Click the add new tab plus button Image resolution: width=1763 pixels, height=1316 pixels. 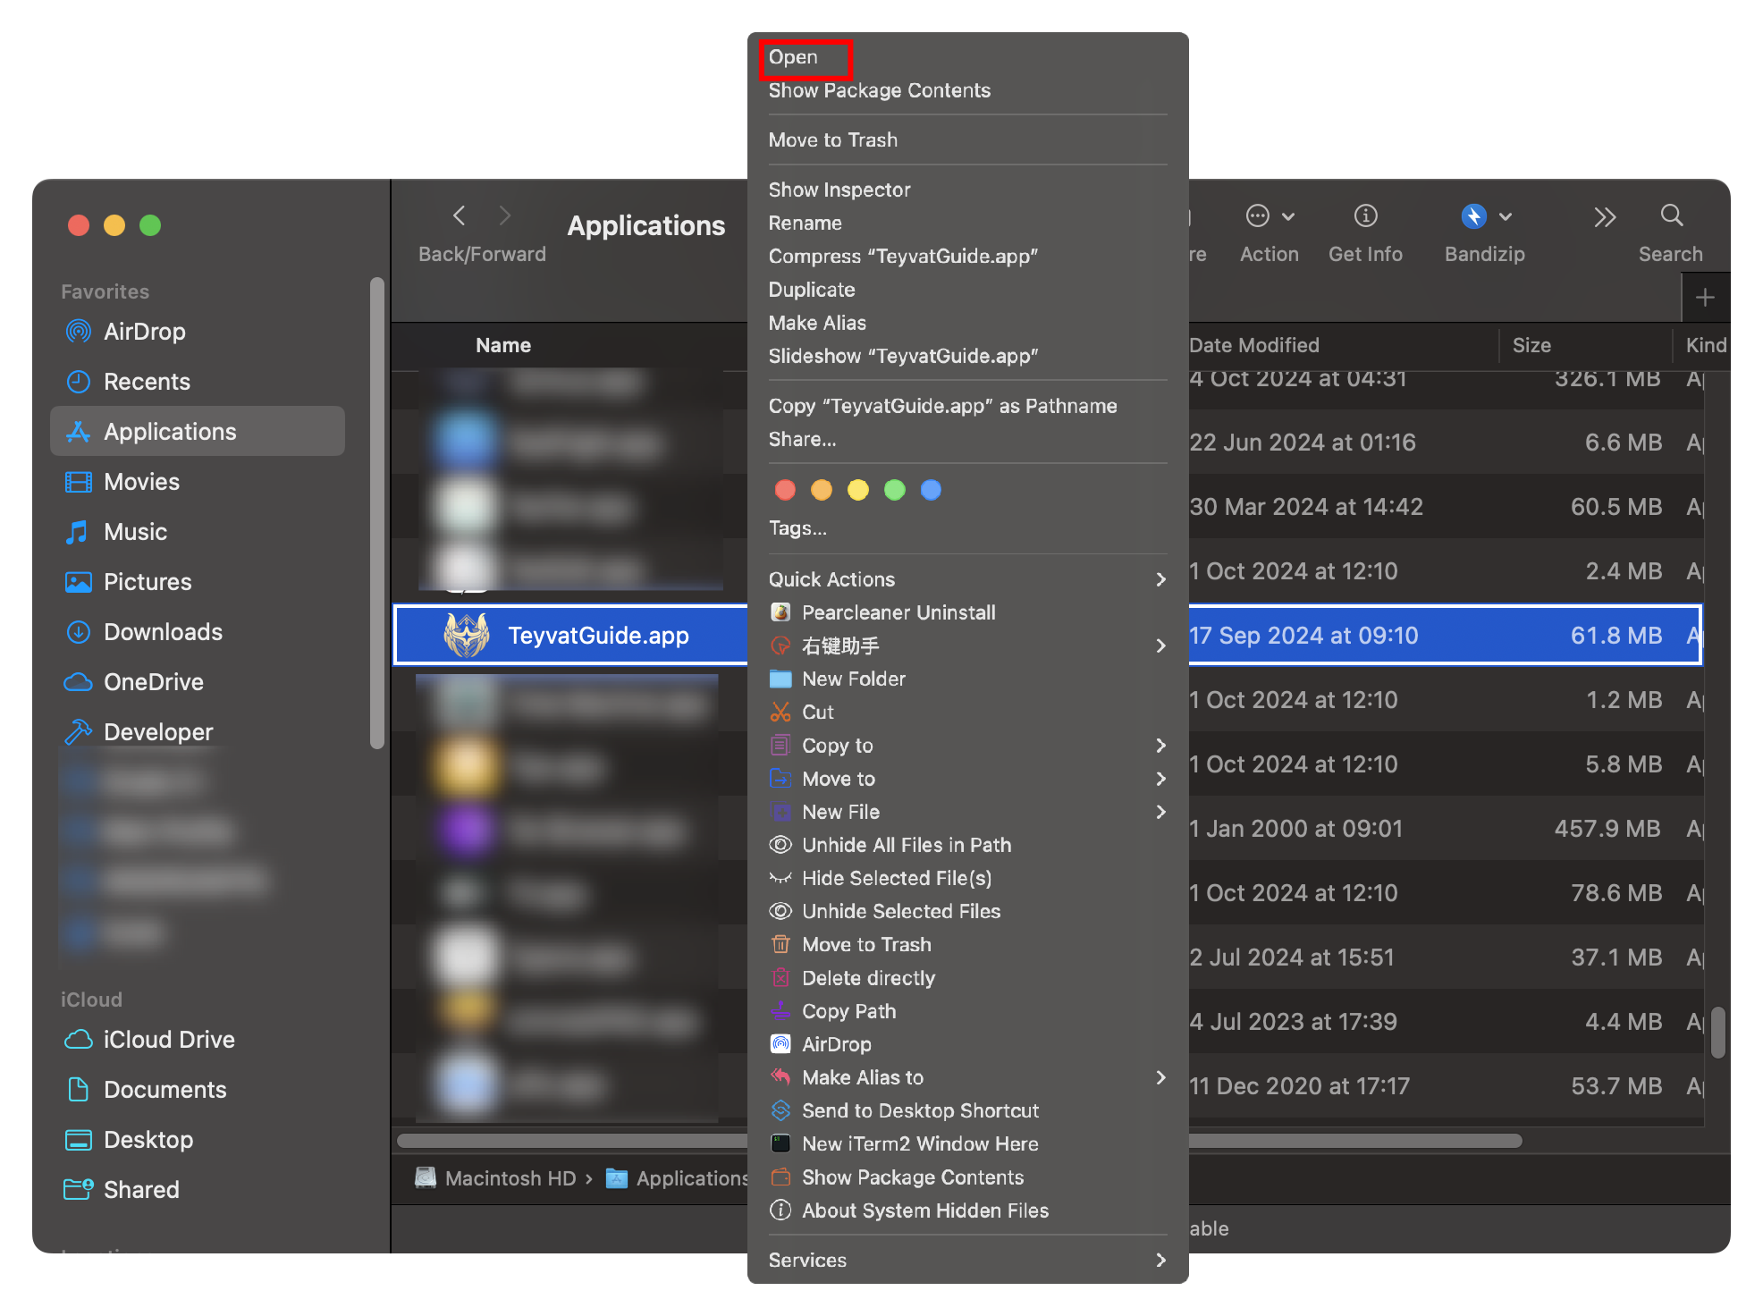coord(1705,298)
